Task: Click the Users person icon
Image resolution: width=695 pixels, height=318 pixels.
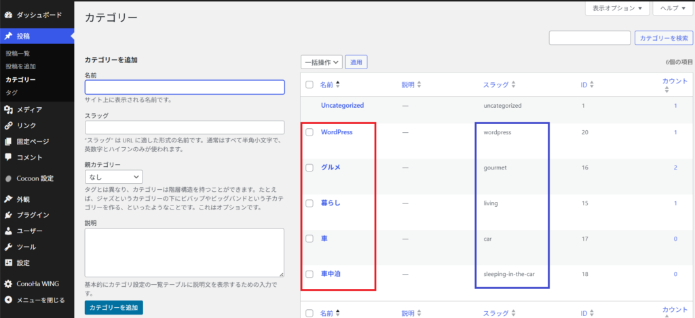Action: coord(8,231)
